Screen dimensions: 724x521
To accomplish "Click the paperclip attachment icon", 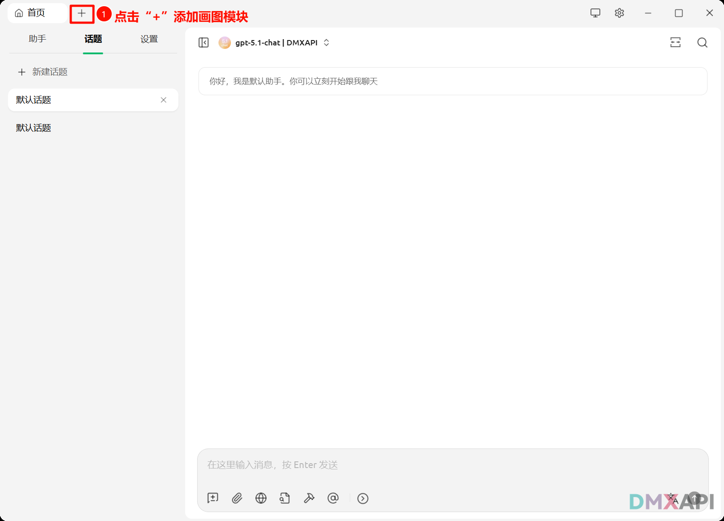I will [237, 498].
